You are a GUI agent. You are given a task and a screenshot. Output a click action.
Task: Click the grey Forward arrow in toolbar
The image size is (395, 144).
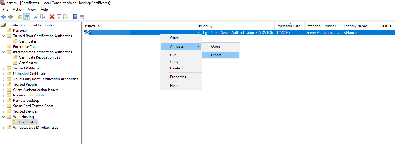(10, 17)
